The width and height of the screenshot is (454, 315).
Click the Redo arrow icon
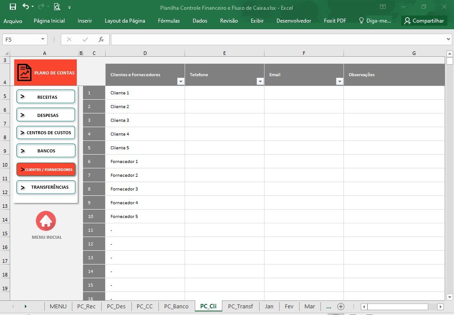click(41, 6)
